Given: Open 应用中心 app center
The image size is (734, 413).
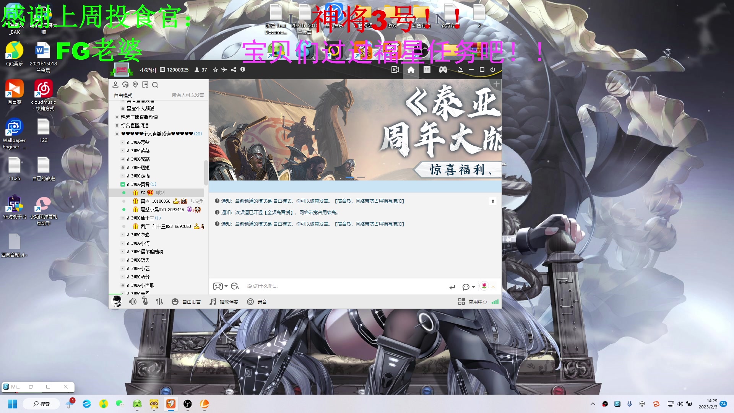Looking at the screenshot, I should 473,302.
